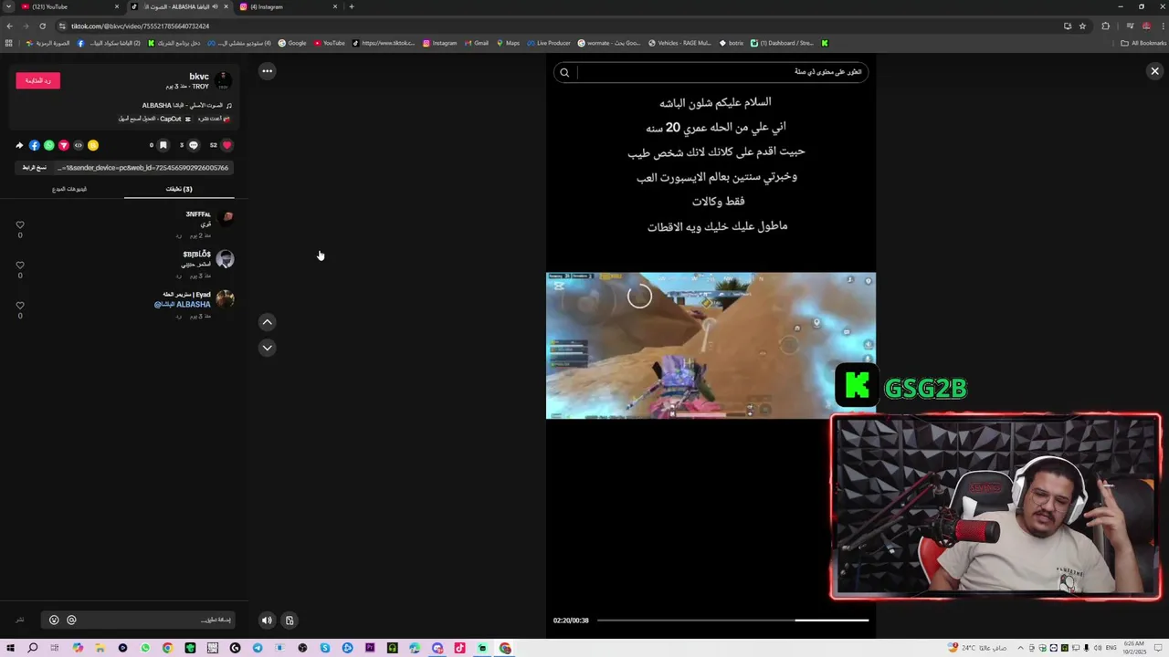Save video with the bookmark icon
This screenshot has height=657, width=1169.
163,145
